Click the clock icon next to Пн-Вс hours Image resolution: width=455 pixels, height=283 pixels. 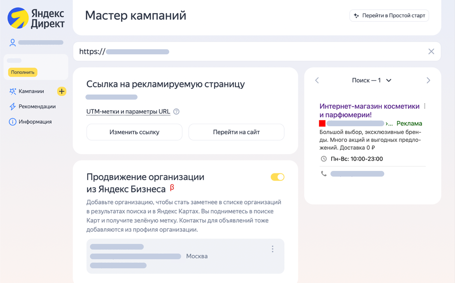point(324,159)
